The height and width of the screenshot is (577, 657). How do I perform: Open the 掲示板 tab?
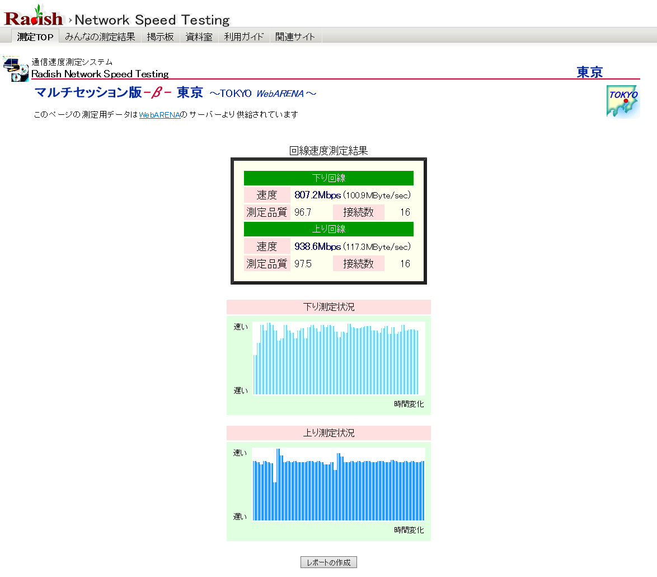161,37
